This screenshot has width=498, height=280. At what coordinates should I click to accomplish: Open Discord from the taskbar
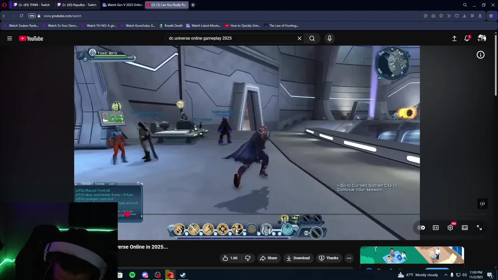pos(145,275)
